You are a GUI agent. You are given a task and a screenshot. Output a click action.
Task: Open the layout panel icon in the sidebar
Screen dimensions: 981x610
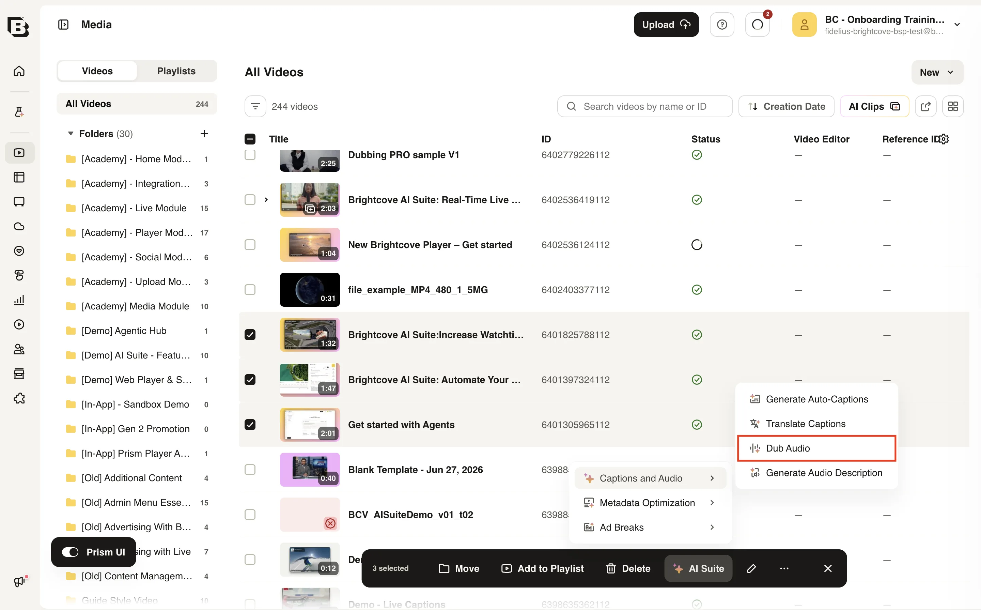pos(19,177)
